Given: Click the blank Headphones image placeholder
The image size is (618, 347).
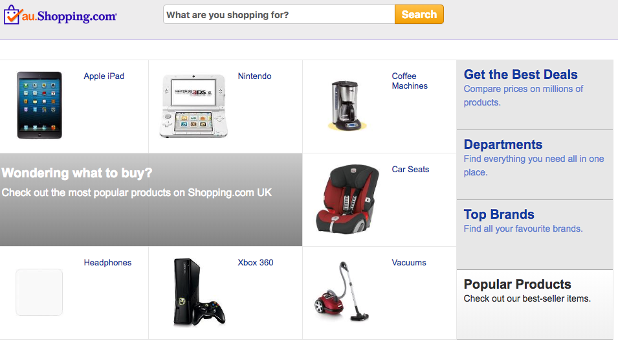Looking at the screenshot, I should 39,292.
